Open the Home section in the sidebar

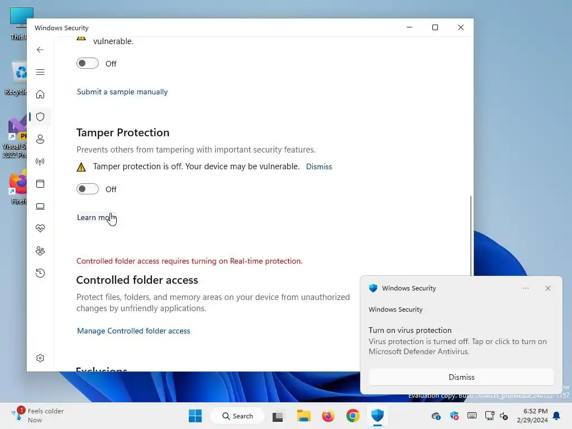[40, 94]
